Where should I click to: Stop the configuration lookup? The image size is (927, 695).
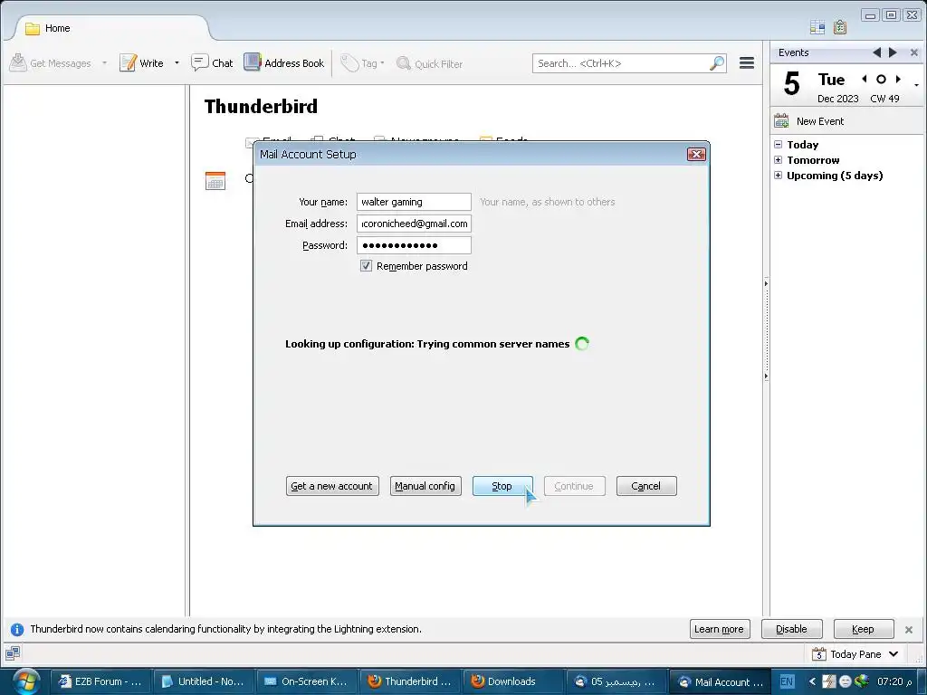pyautogui.click(x=502, y=486)
